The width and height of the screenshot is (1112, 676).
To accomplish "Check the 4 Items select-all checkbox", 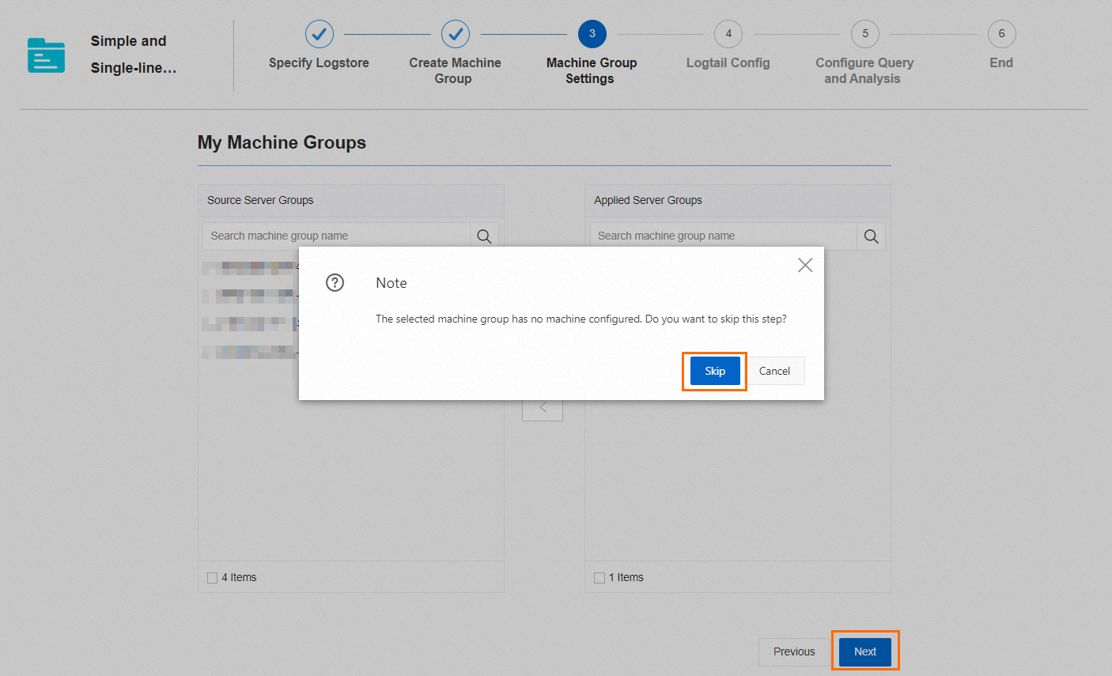I will (x=211, y=577).
